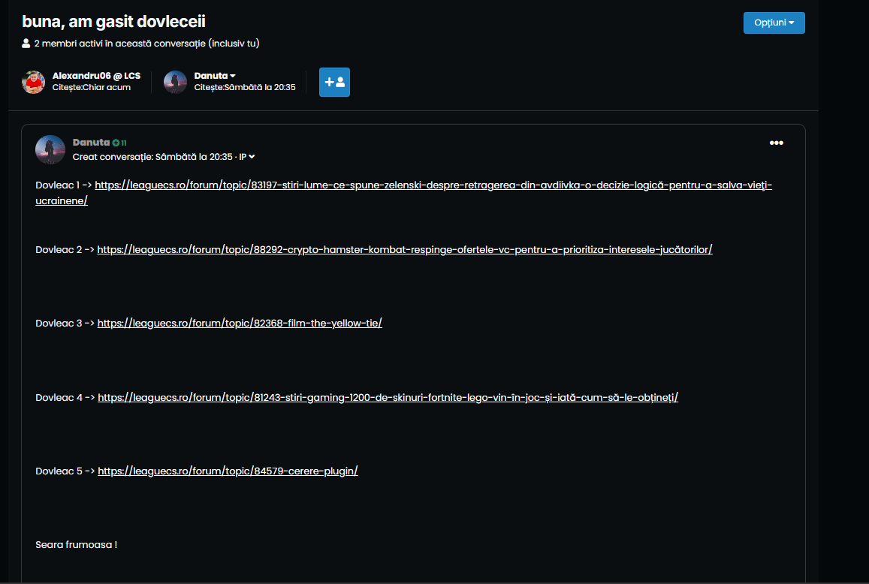This screenshot has height=584, width=869.
Task: Click the conversation title 'buna, am gasit dovleceii'
Action: tap(113, 22)
